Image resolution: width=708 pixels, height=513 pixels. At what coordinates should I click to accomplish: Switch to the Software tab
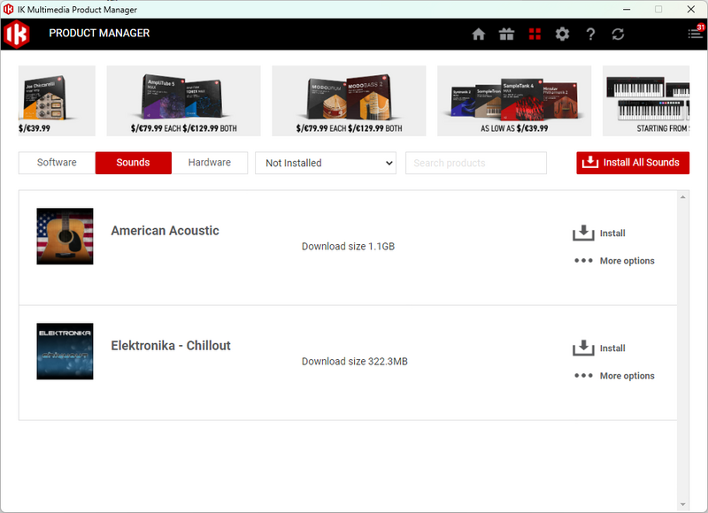(x=57, y=163)
